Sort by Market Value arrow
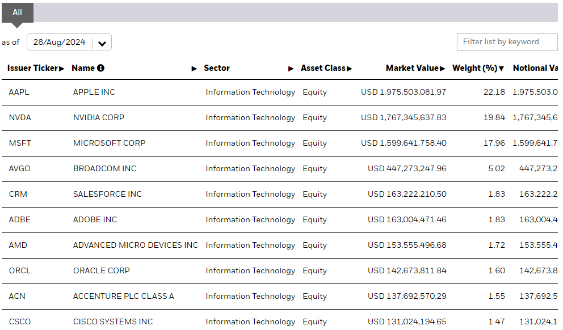The image size is (563, 330). [x=443, y=69]
